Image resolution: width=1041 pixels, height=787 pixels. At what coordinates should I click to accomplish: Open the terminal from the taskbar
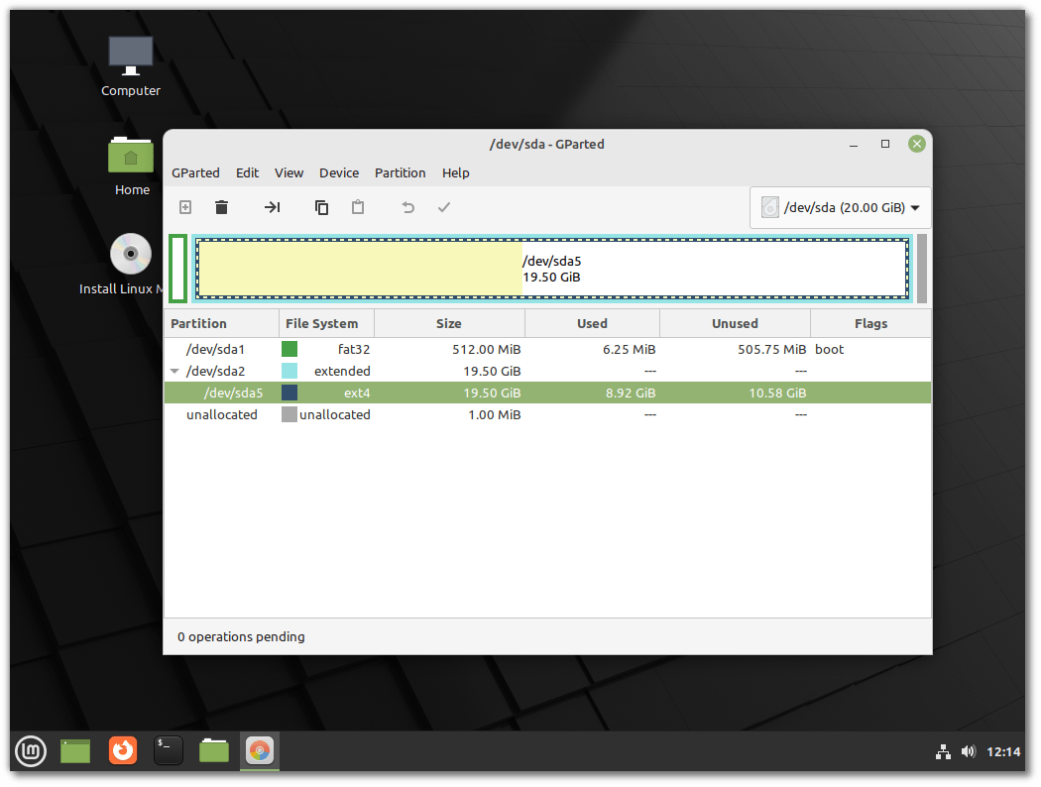(168, 751)
